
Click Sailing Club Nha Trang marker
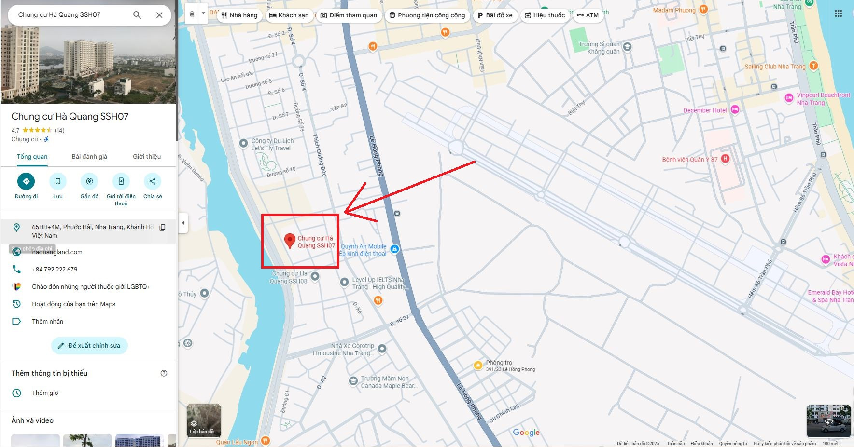pos(813,66)
